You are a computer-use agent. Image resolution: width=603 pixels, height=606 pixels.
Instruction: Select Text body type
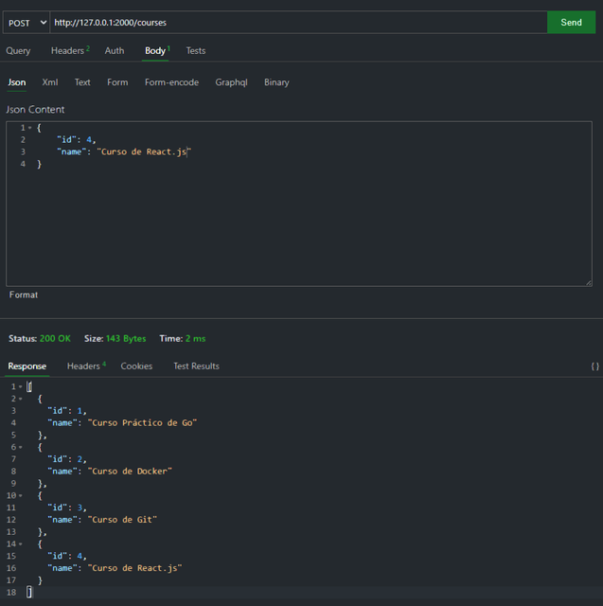click(x=82, y=82)
